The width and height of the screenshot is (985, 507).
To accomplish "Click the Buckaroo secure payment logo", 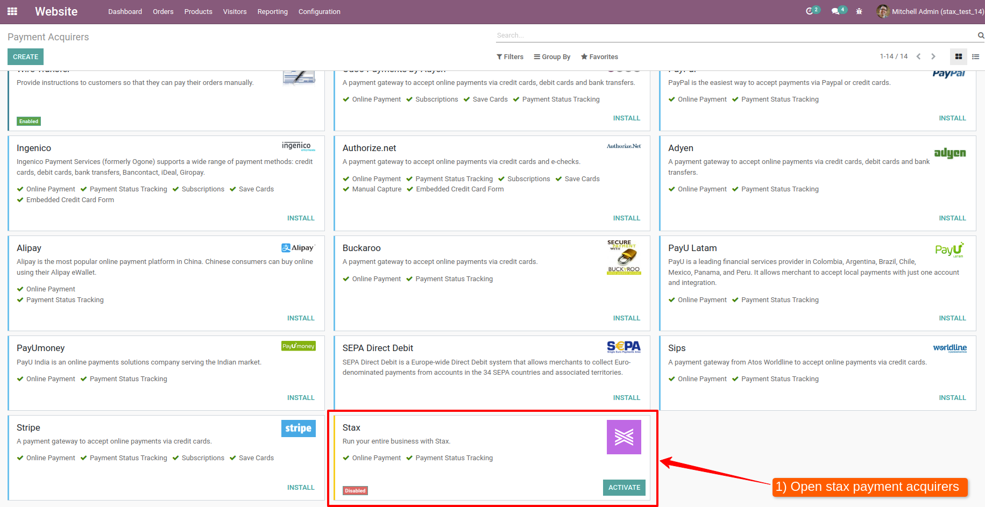I will [624, 257].
